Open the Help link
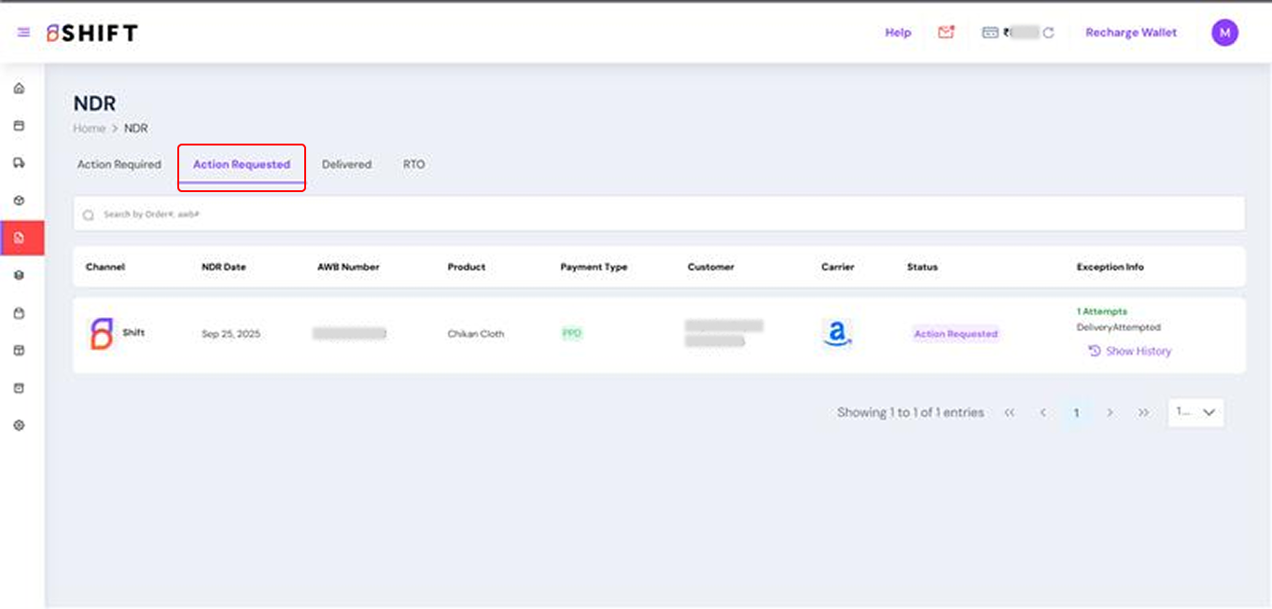1272x609 pixels. (898, 33)
